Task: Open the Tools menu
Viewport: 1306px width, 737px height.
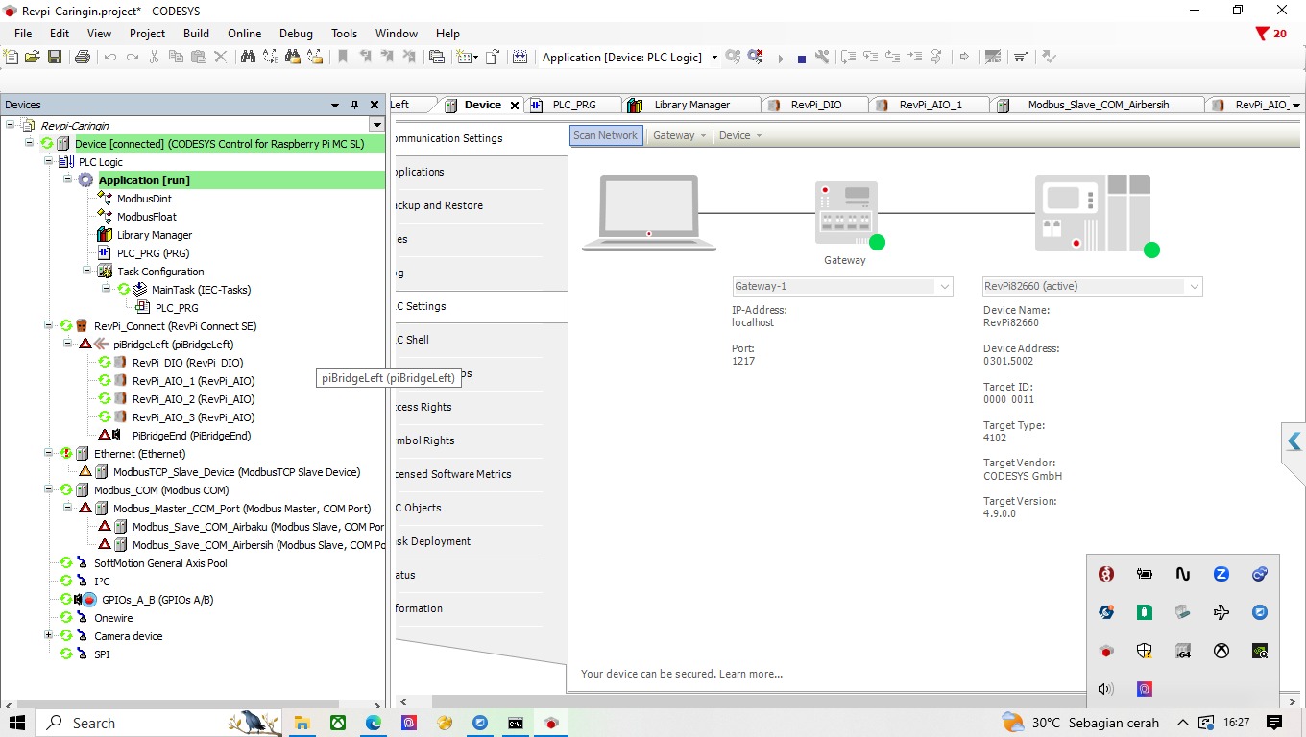Action: [344, 34]
